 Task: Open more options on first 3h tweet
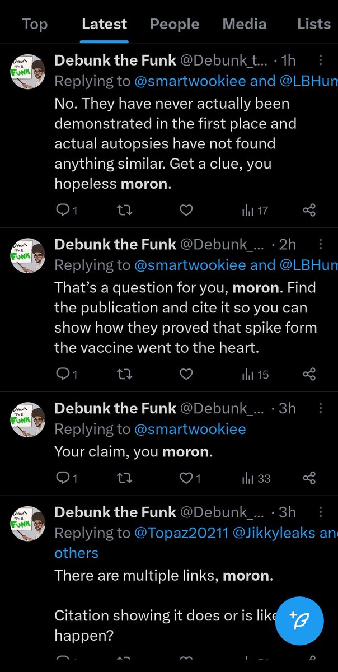[x=320, y=408]
